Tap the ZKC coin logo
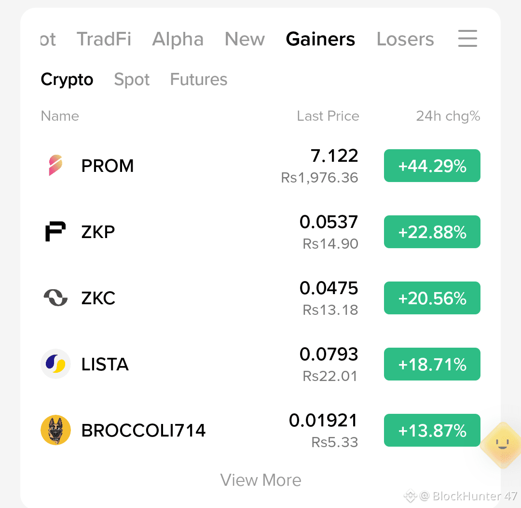The width and height of the screenshot is (521, 508). click(x=55, y=297)
